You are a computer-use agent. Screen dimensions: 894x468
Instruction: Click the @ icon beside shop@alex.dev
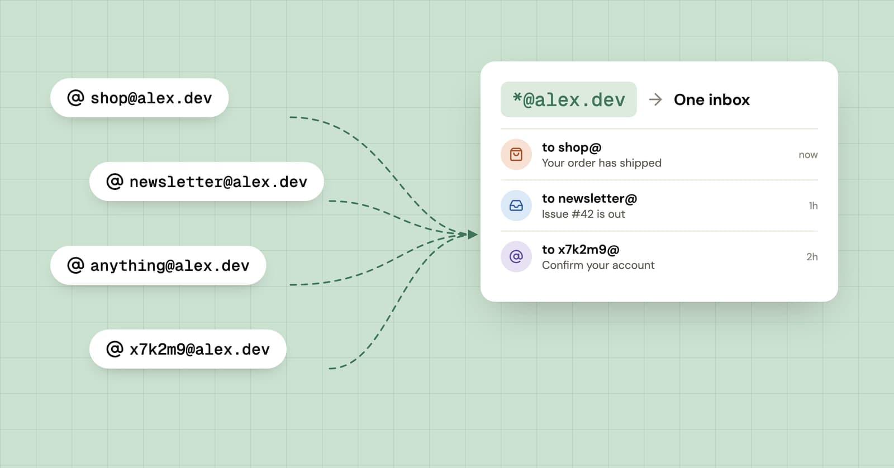[x=75, y=98]
